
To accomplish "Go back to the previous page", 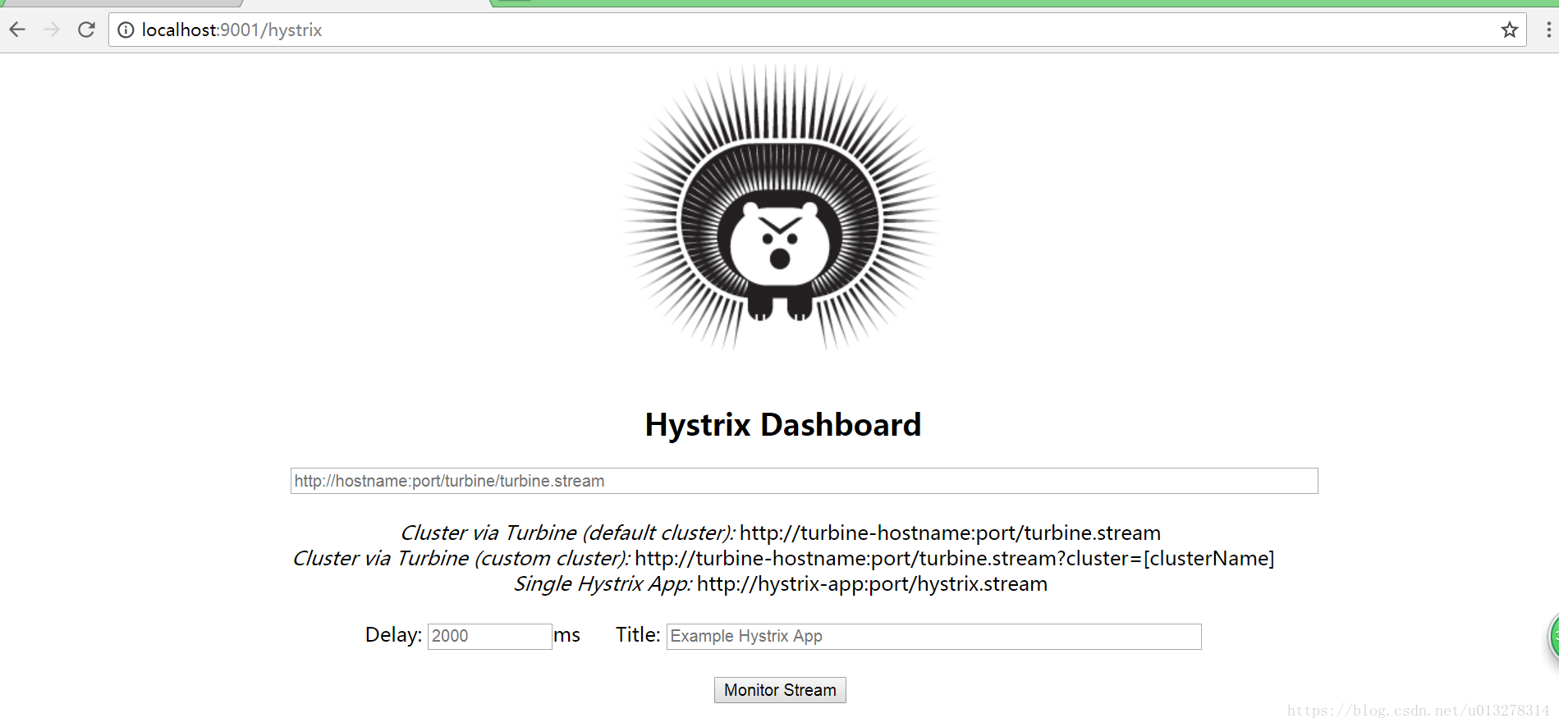I will [x=17, y=30].
